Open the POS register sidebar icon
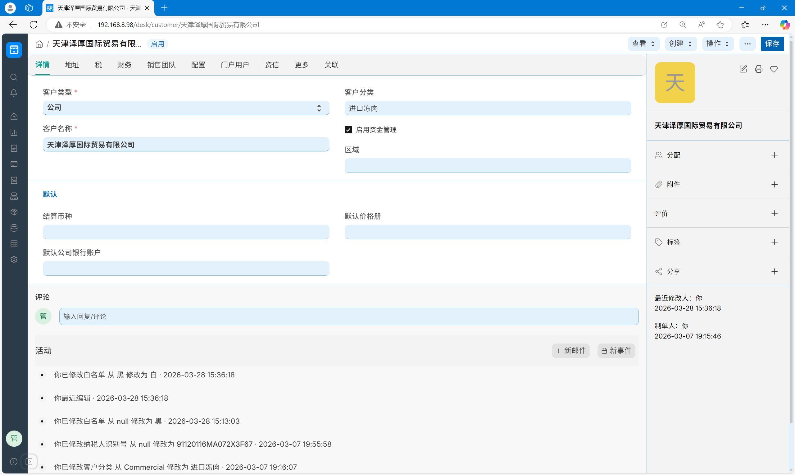Screen dimensions: 795x475 pos(14,196)
